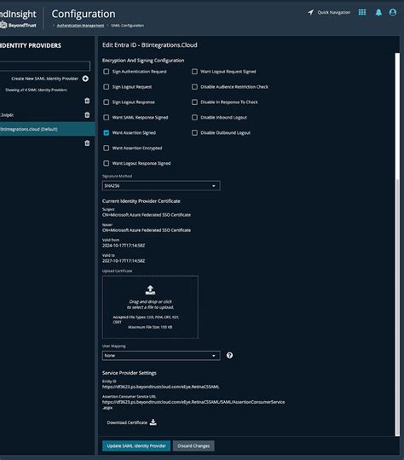
Task: Uncheck Want Assertion Signed
Action: [x=107, y=133]
